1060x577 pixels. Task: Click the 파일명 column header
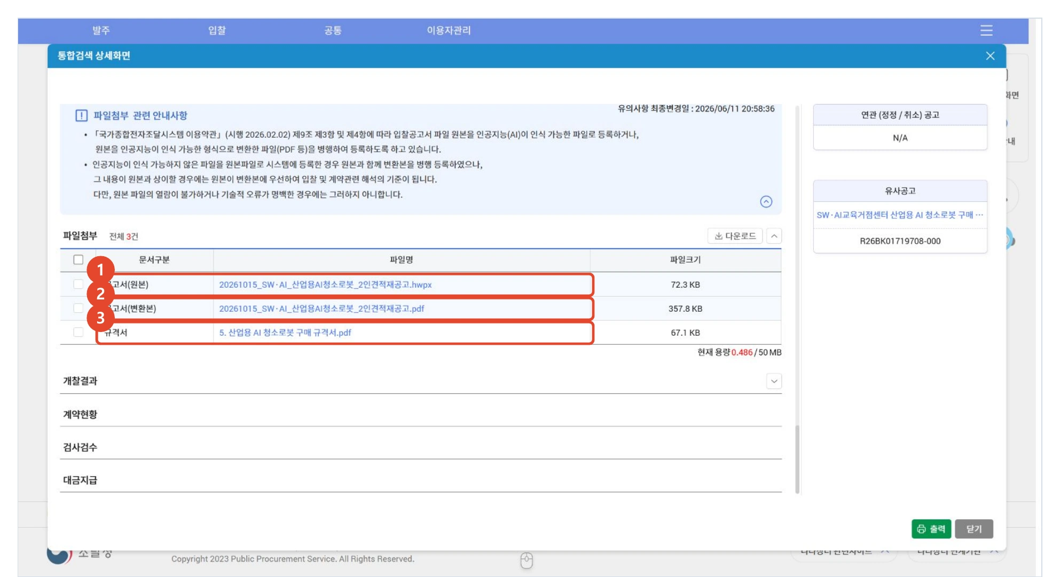click(x=402, y=260)
